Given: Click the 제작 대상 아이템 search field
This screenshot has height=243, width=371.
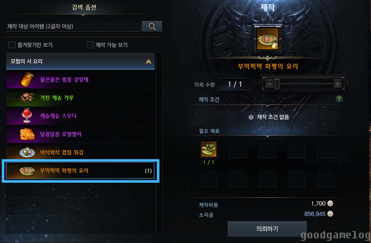Looking at the screenshot, I should click(73, 26).
